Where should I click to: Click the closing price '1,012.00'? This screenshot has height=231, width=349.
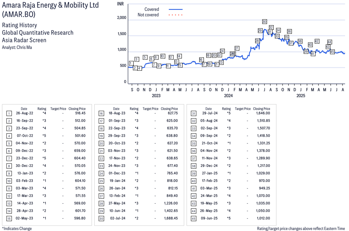point(263,218)
